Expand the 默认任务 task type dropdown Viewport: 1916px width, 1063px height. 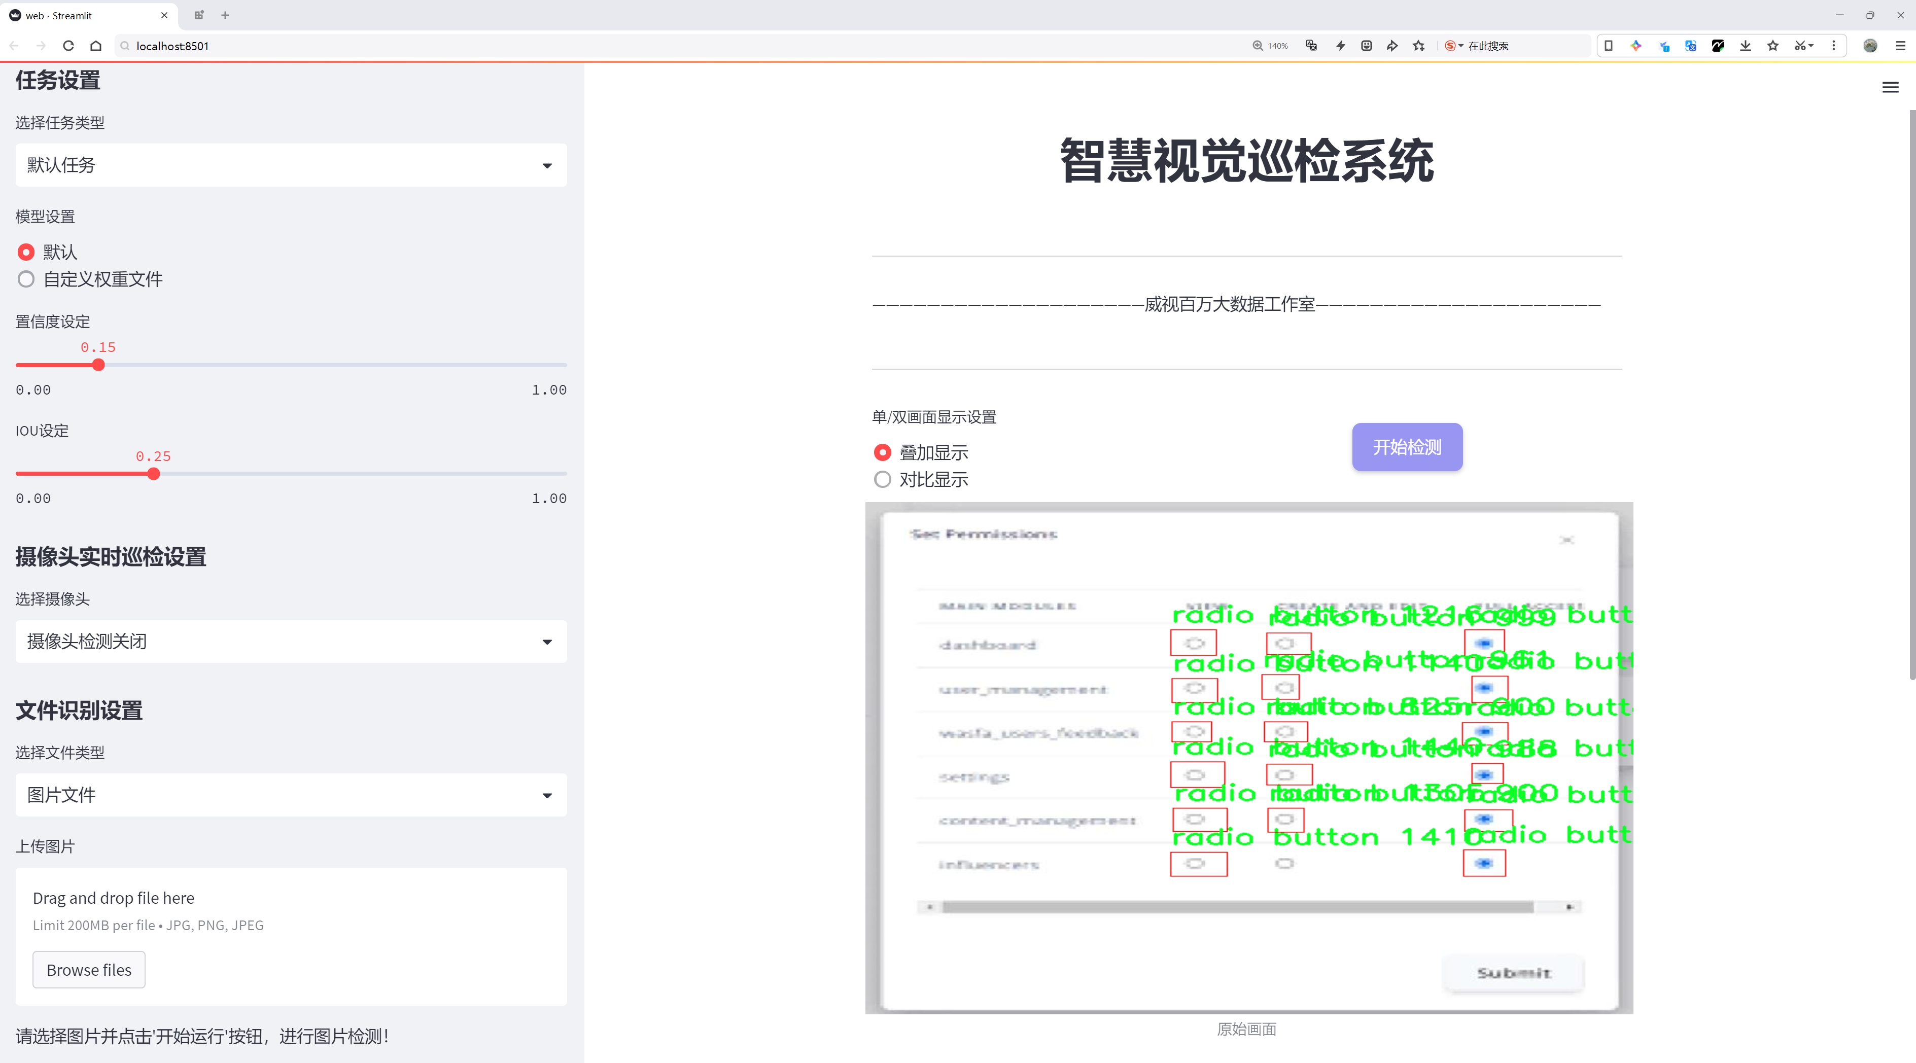pos(291,165)
